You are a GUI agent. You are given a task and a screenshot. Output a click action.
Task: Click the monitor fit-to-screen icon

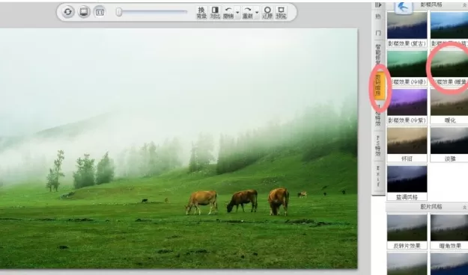84,12
